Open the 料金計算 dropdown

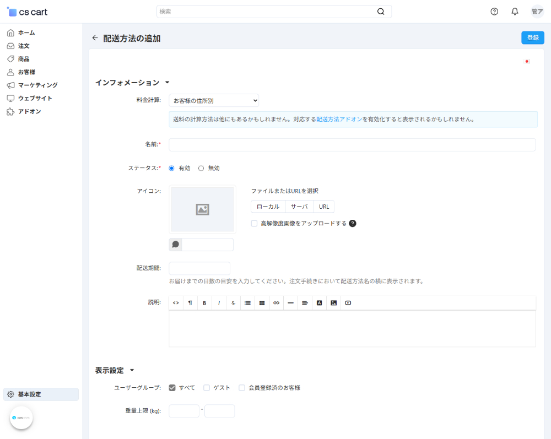(x=213, y=100)
